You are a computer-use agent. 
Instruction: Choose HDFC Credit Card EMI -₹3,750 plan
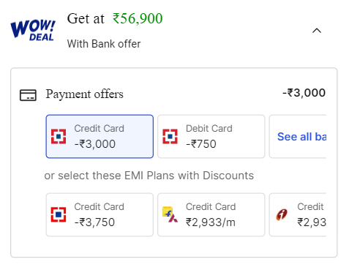click(x=100, y=214)
